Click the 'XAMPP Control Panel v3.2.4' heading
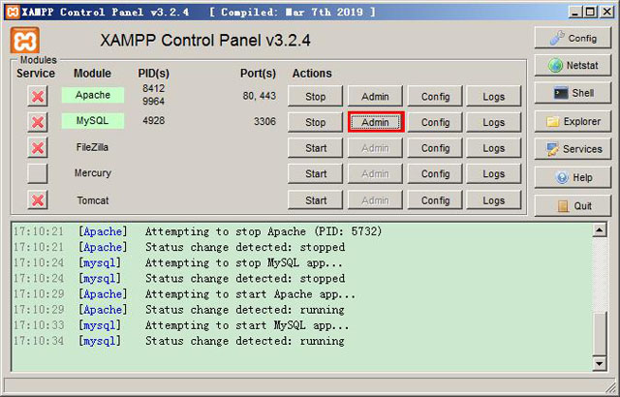 [205, 41]
